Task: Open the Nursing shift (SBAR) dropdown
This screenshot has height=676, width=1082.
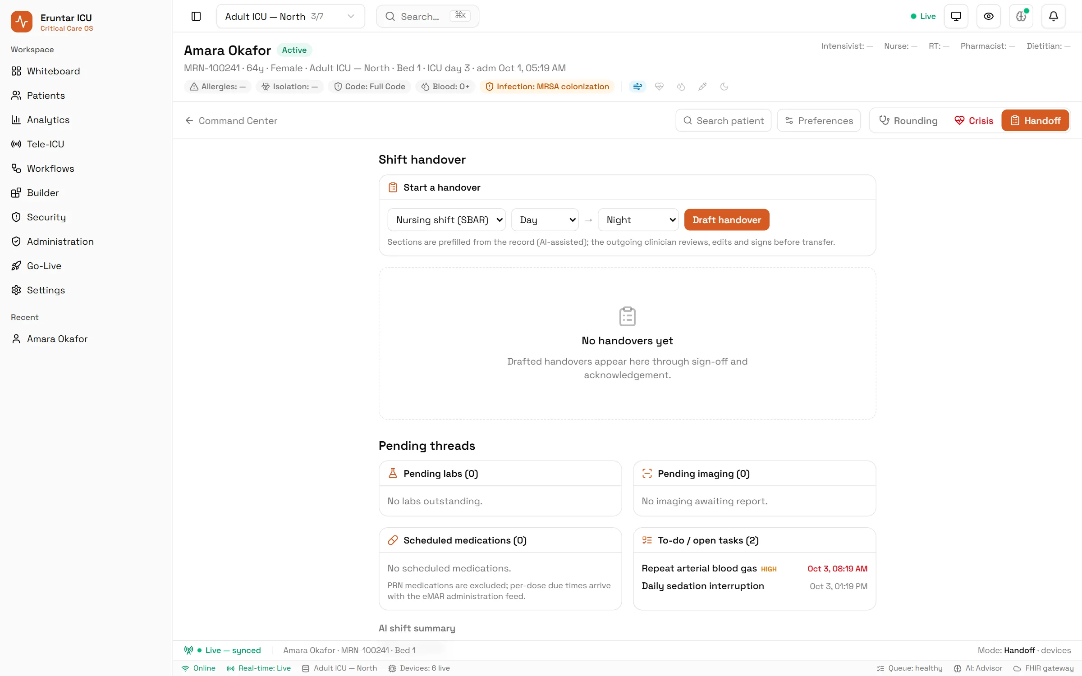Action: tap(446, 220)
